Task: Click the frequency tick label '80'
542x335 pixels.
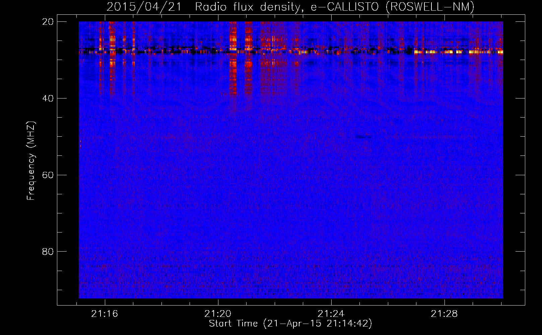Action: (48, 252)
